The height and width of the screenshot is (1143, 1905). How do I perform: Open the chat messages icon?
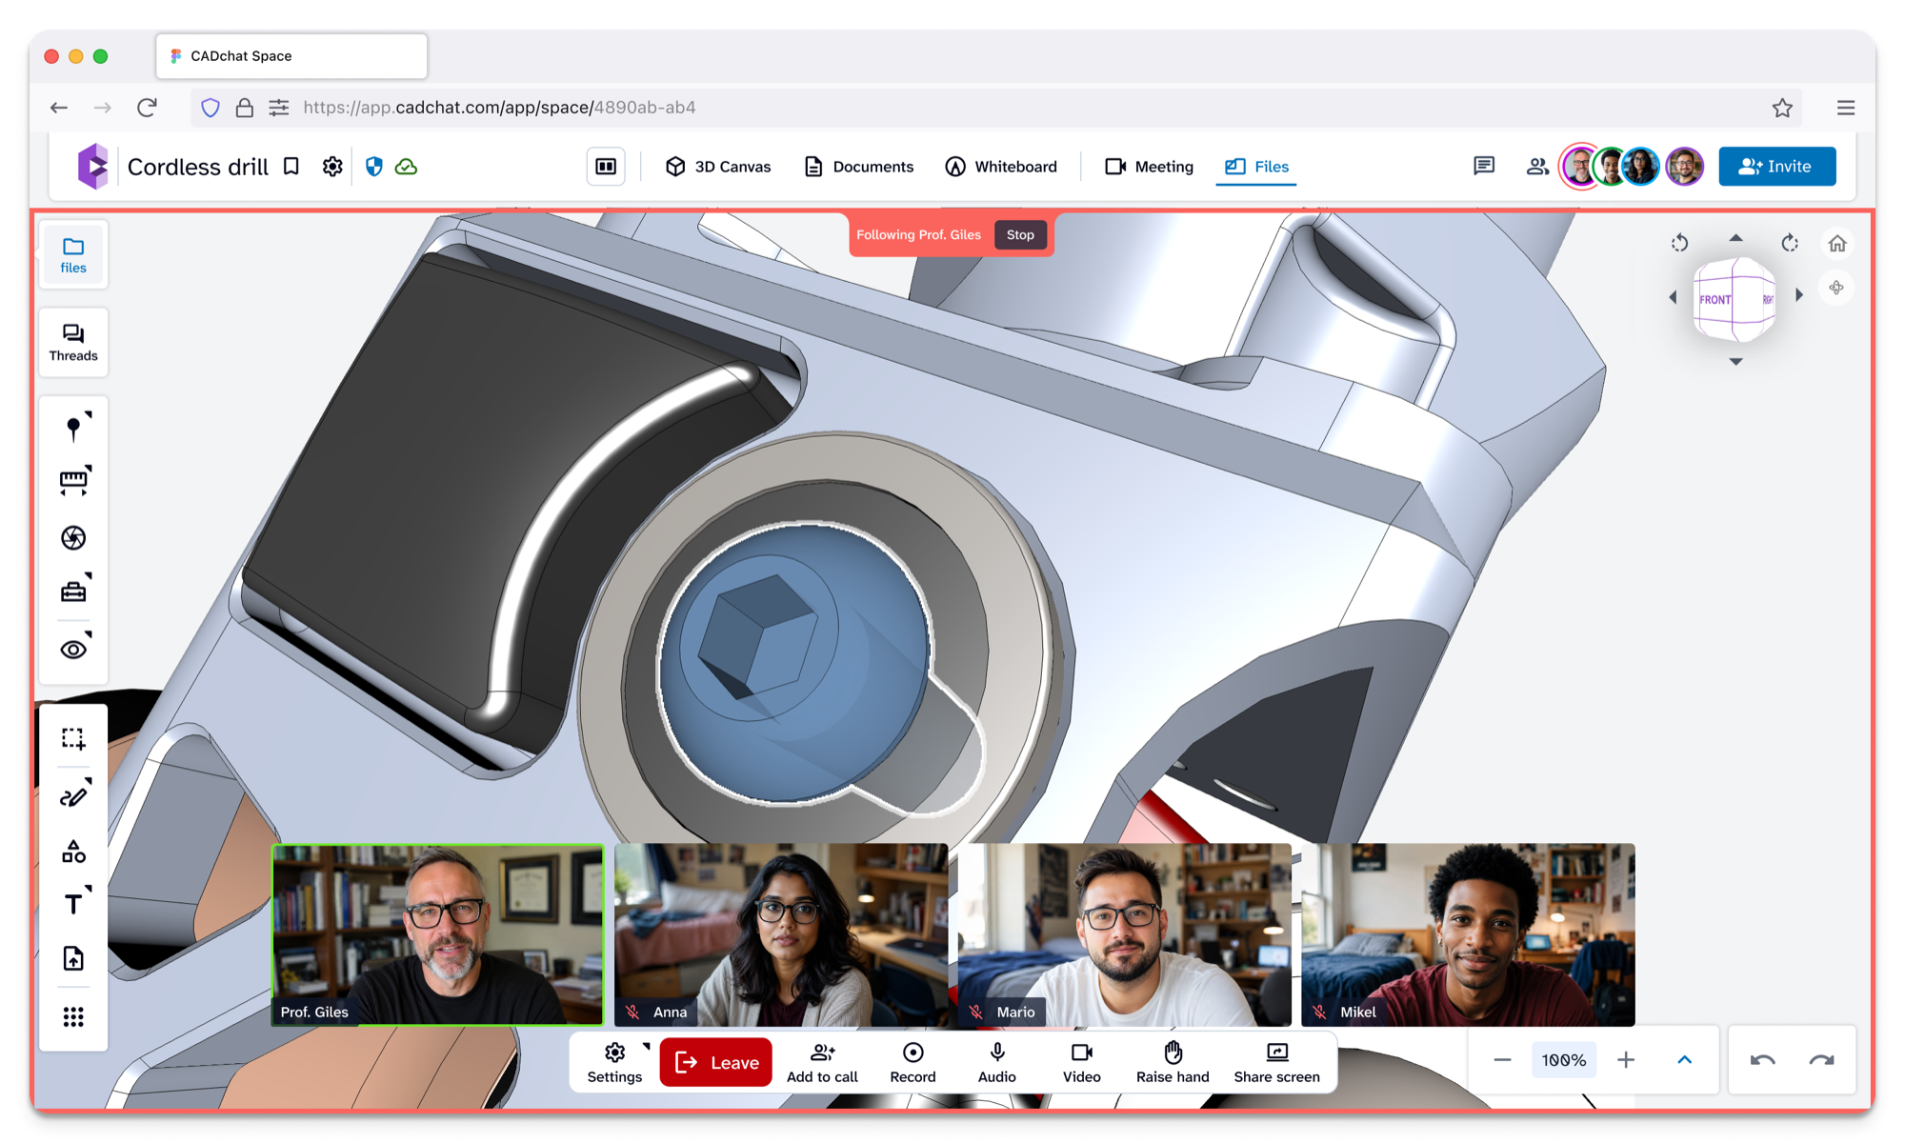click(1484, 167)
